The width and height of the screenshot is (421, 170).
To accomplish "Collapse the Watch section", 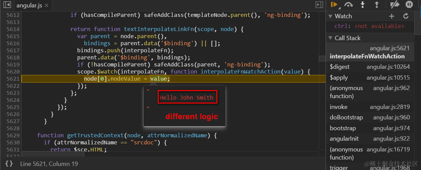I will pyautogui.click(x=330, y=16).
